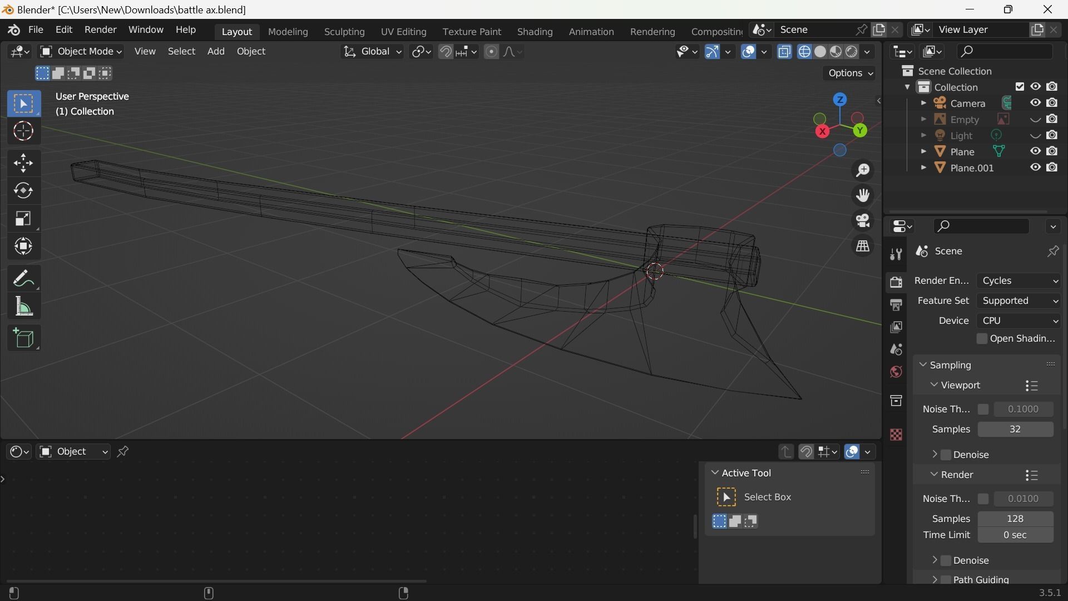Hide Plane.001 in viewport
Screen dimensions: 1068x601
[x=1035, y=168]
